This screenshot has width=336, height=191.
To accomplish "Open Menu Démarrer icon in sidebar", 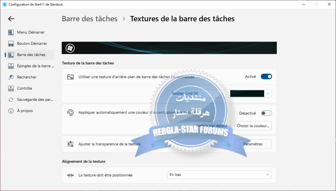I will 11,32.
